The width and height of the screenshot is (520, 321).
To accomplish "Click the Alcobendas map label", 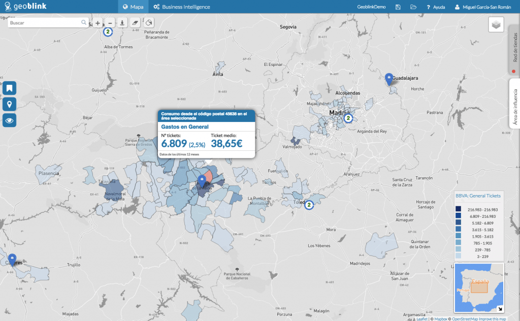I will 347,93.
